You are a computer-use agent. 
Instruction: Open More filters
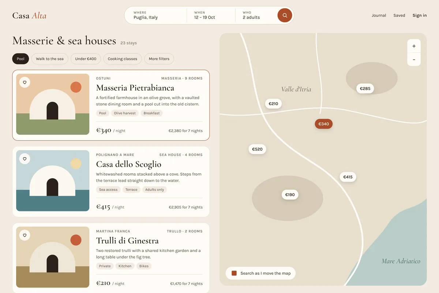pos(159,59)
